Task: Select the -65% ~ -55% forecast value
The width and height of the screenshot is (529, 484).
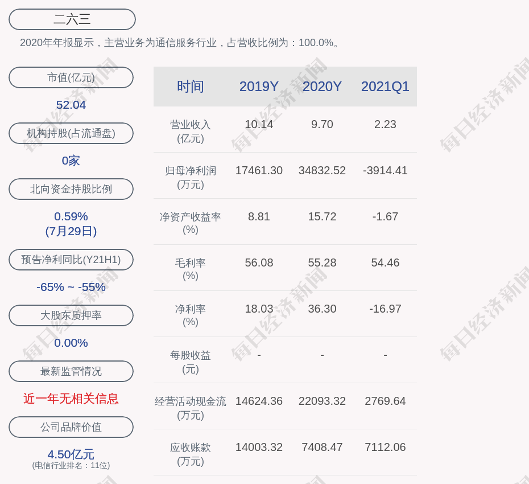Action: 71,287
